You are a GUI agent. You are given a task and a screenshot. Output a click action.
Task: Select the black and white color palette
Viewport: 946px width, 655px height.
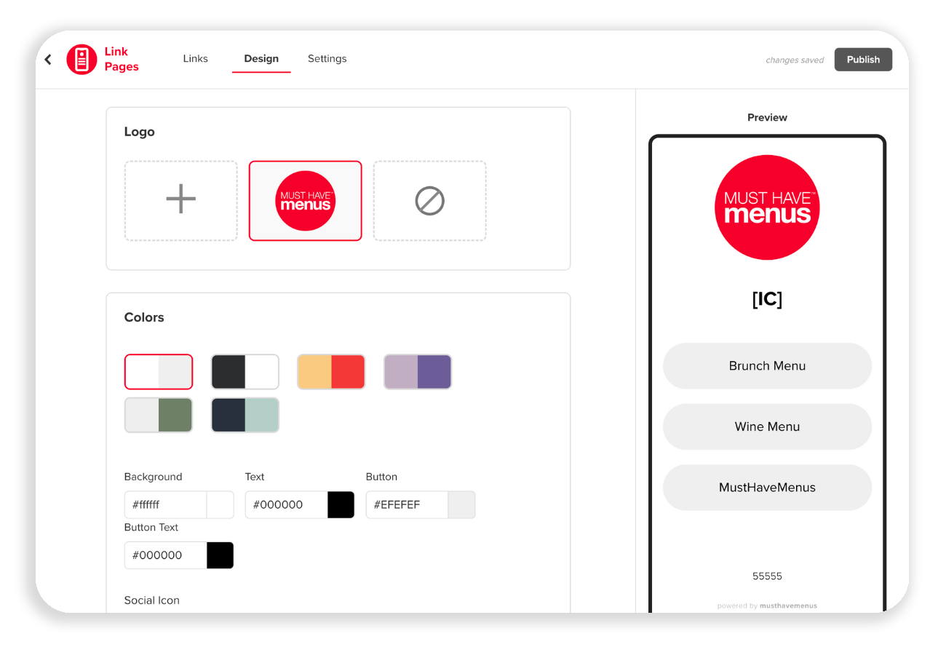click(x=245, y=372)
